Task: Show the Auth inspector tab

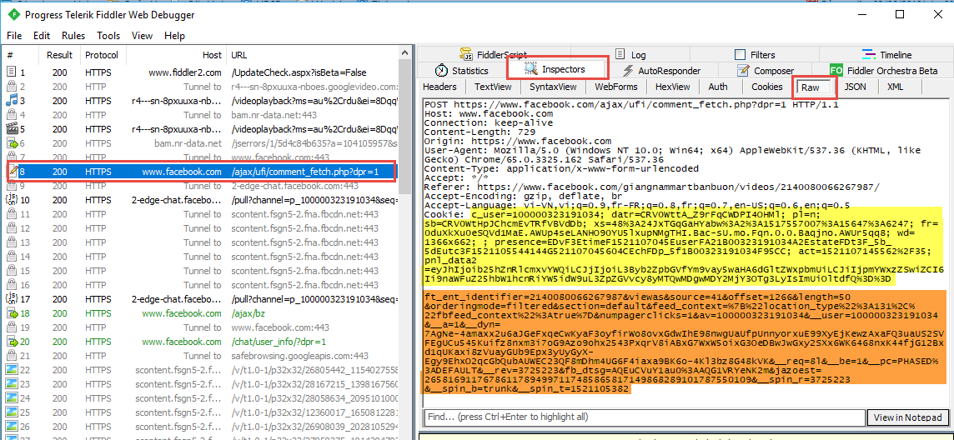Action: pyautogui.click(x=718, y=87)
